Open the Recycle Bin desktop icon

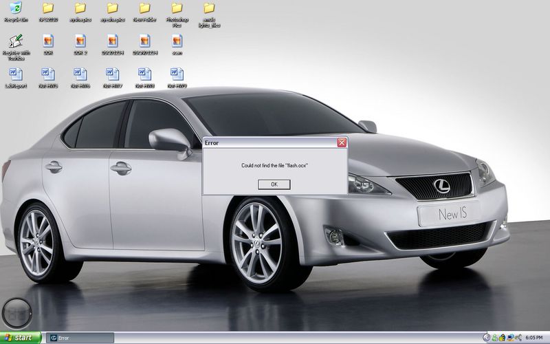click(x=16, y=12)
